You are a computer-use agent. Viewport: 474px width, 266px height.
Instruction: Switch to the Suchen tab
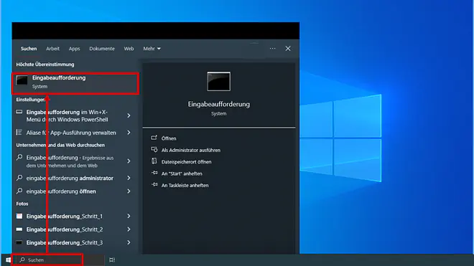point(29,49)
